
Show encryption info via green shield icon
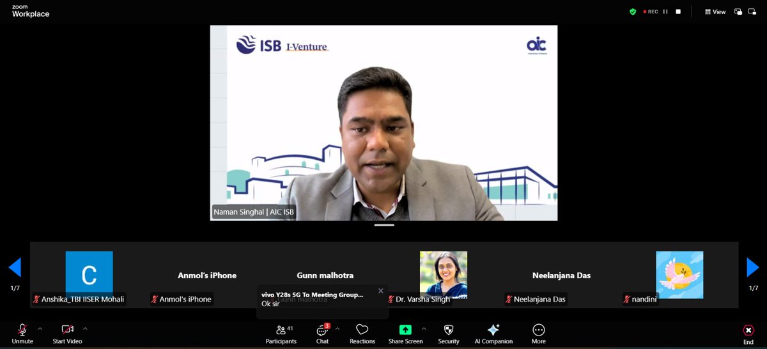point(633,12)
